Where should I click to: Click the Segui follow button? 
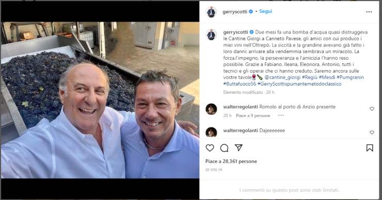(x=265, y=11)
